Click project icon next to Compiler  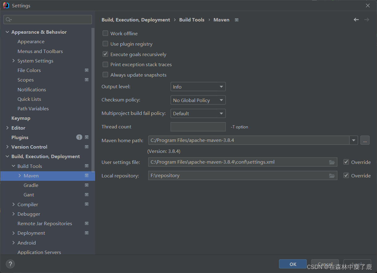(x=87, y=204)
